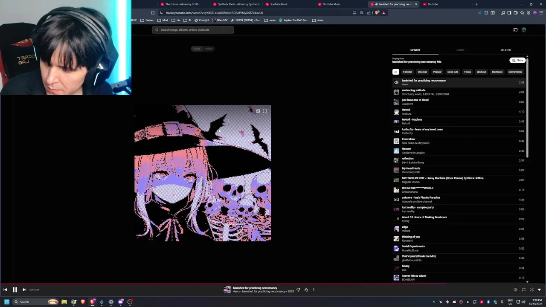Play 'Serial Experiments' from the queue
546x307 pixels.
pyautogui.click(x=459, y=248)
